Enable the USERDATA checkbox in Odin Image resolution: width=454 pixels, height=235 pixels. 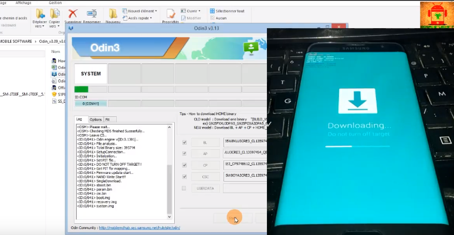(x=184, y=188)
